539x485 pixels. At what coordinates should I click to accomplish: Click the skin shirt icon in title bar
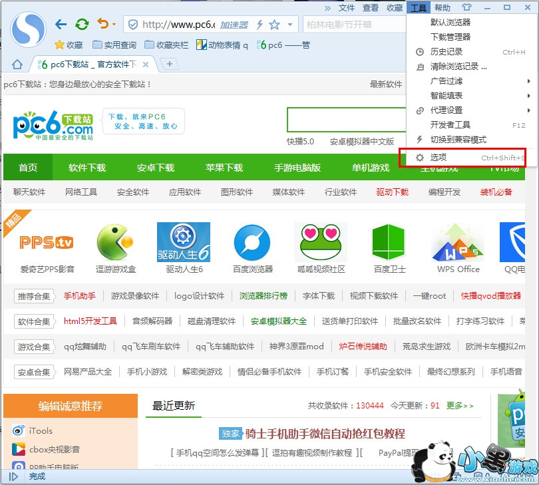click(466, 7)
